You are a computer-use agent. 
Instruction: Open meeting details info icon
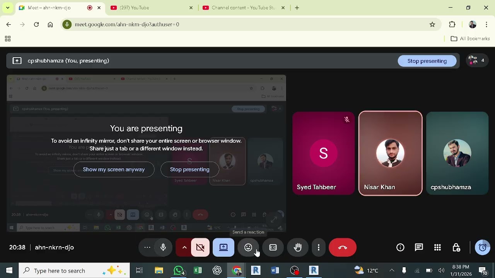tap(400, 247)
